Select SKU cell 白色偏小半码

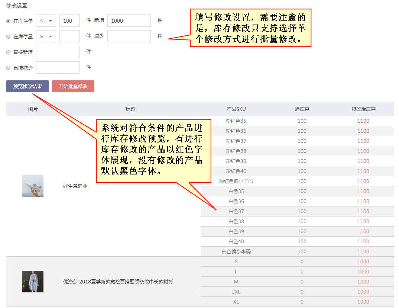pos(236,252)
